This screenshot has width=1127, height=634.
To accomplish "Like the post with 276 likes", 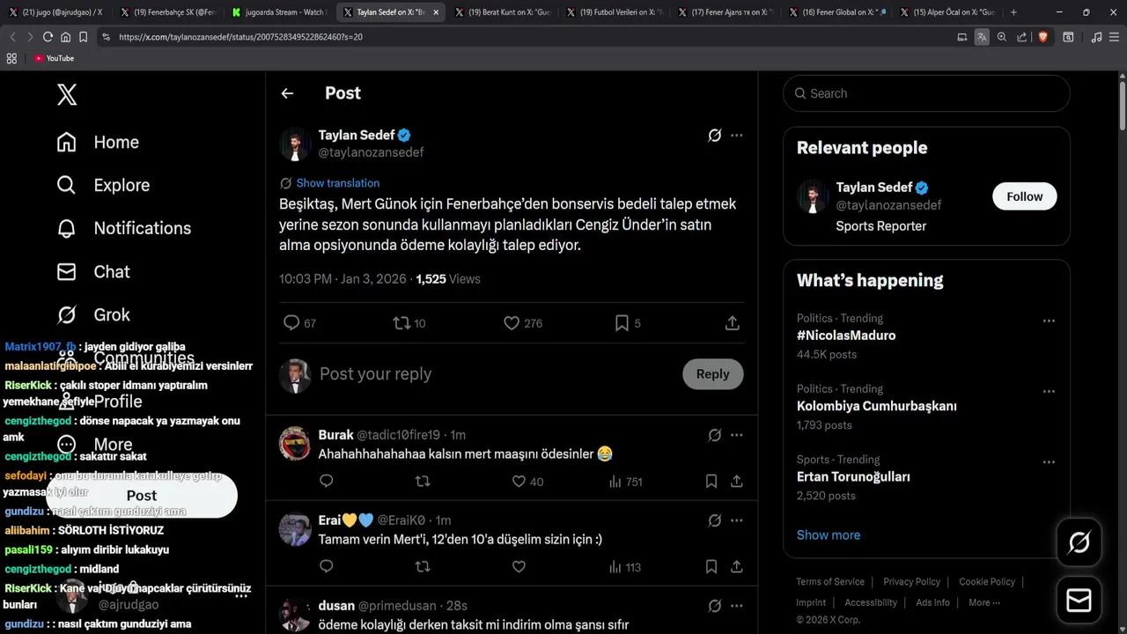I will 522,323.
